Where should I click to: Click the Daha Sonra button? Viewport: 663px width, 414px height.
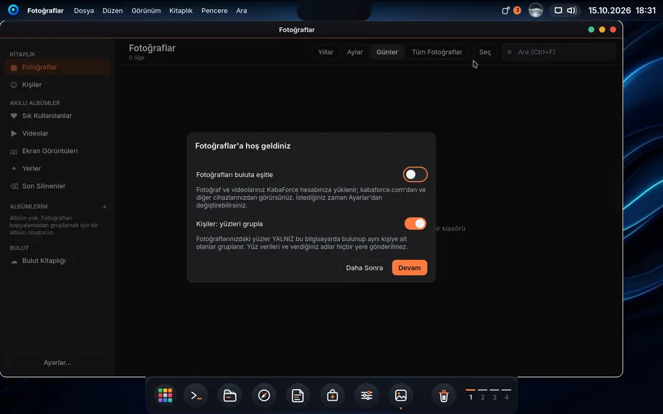365,268
